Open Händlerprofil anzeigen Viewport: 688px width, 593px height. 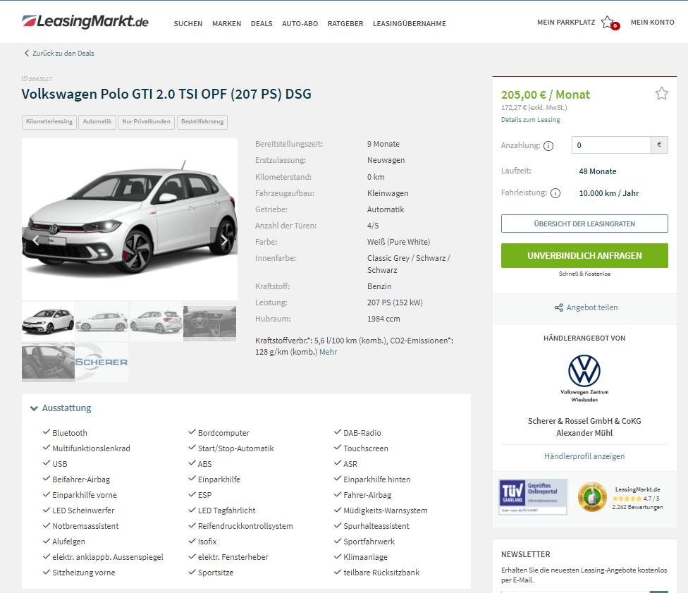coord(584,456)
